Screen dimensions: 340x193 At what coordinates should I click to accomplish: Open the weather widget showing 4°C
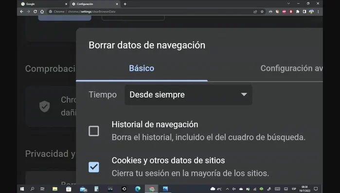coord(216,189)
